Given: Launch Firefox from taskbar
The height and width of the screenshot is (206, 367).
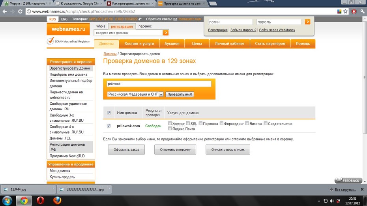Looking at the screenshot, I should pos(57,200).
